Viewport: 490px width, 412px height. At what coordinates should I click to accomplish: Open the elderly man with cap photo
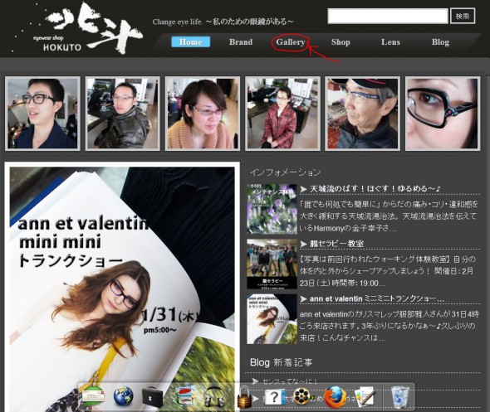[362, 114]
